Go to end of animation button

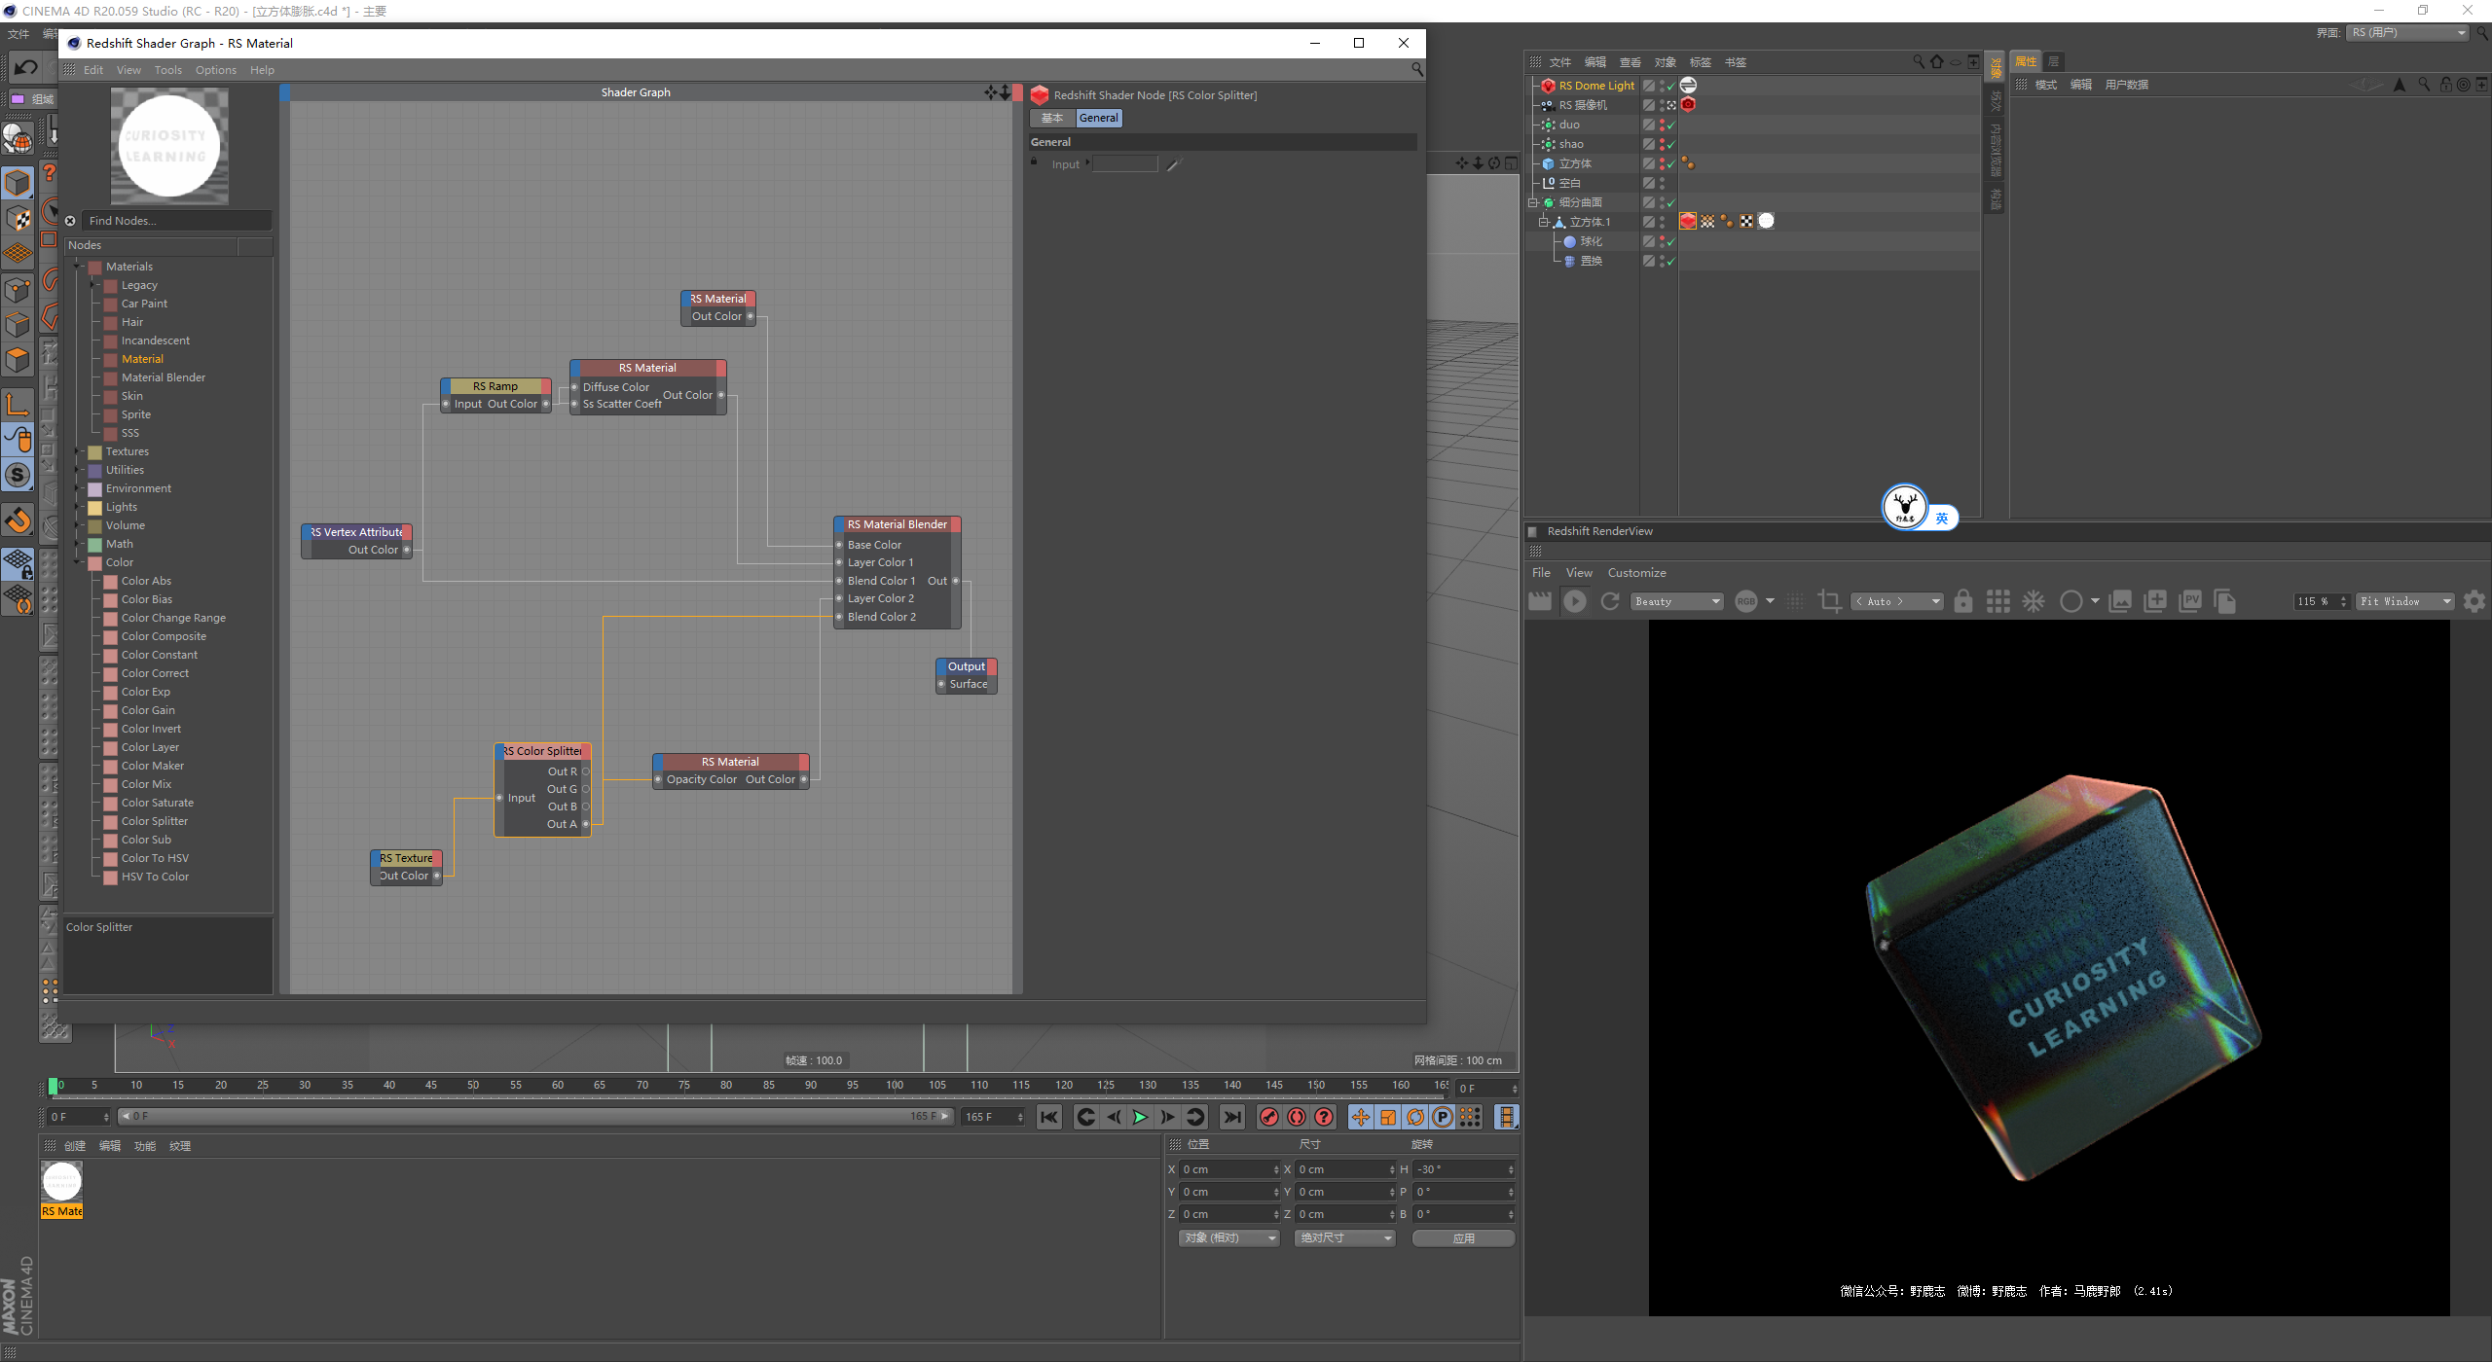[1231, 1117]
